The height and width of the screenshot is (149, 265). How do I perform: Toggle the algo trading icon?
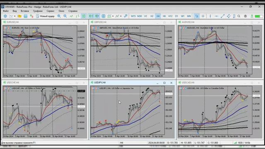pyautogui.click(x=31, y=16)
